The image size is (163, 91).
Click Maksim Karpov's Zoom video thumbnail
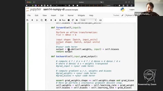pyautogui.click(x=149, y=8)
